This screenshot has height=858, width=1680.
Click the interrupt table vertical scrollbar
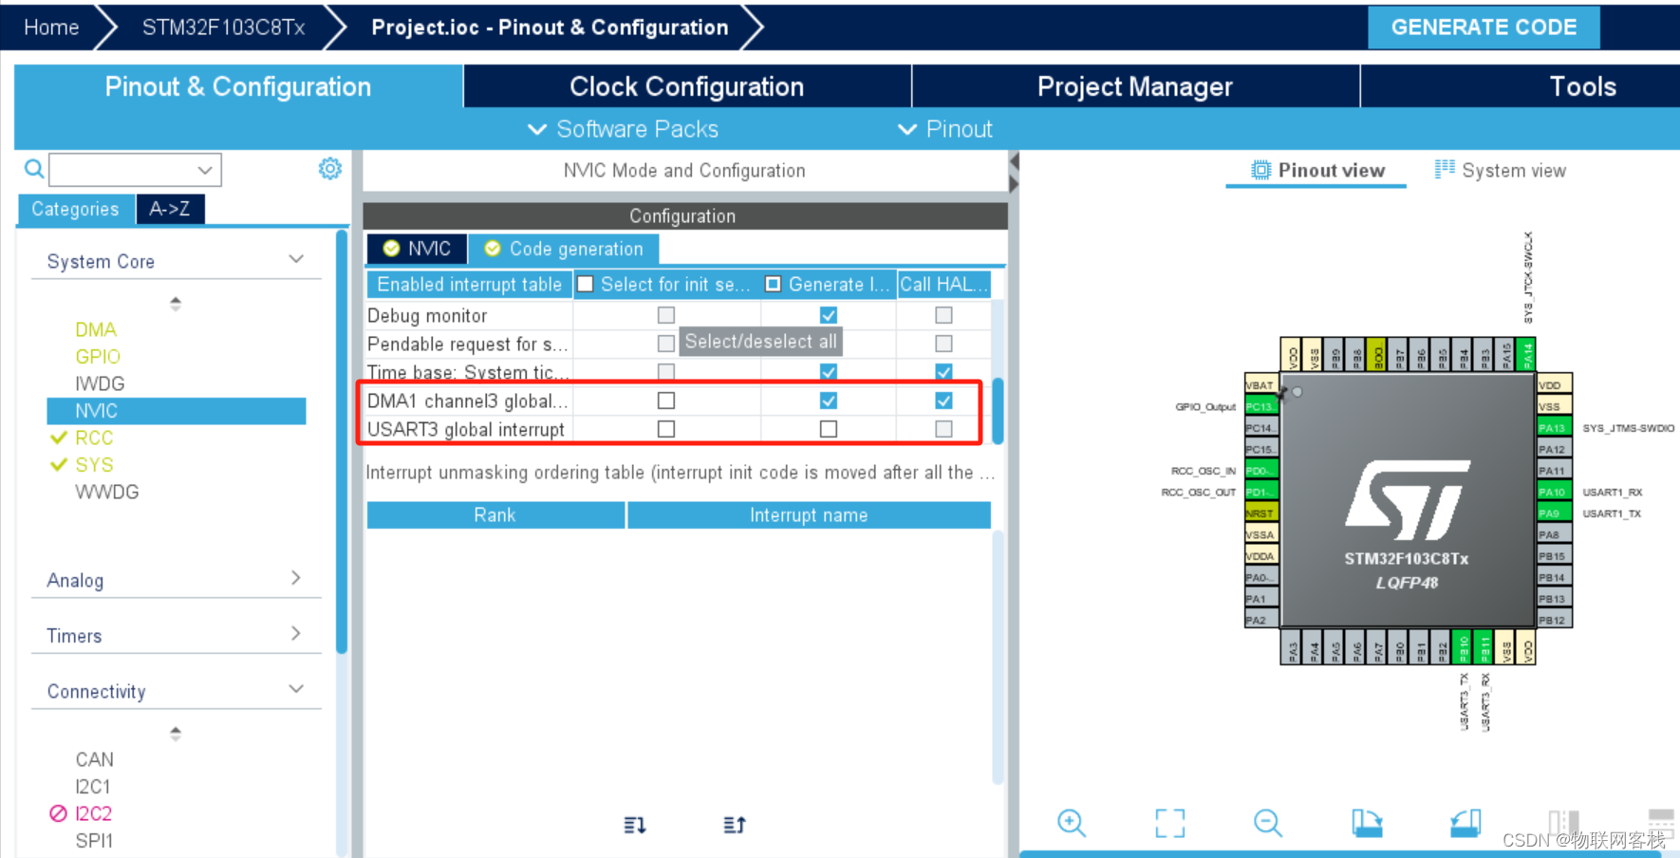tap(998, 410)
